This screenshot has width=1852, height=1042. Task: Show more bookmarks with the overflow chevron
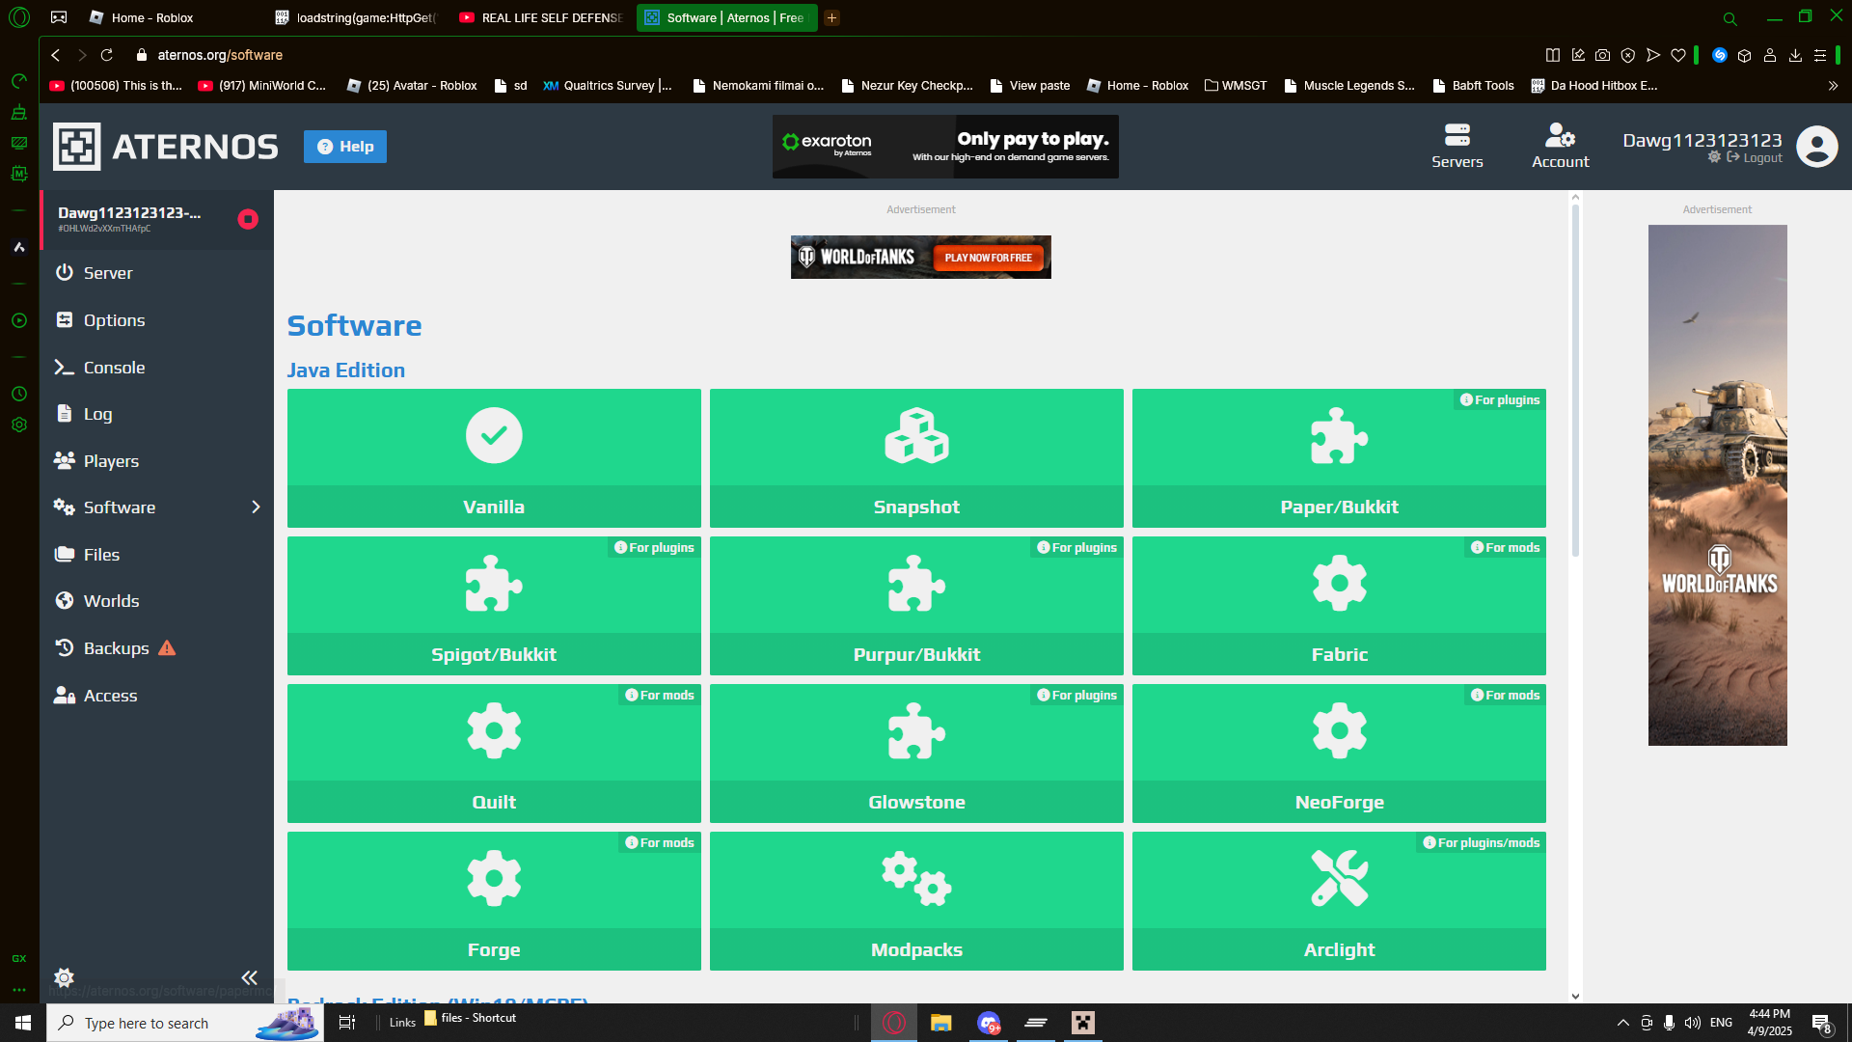[1833, 86]
